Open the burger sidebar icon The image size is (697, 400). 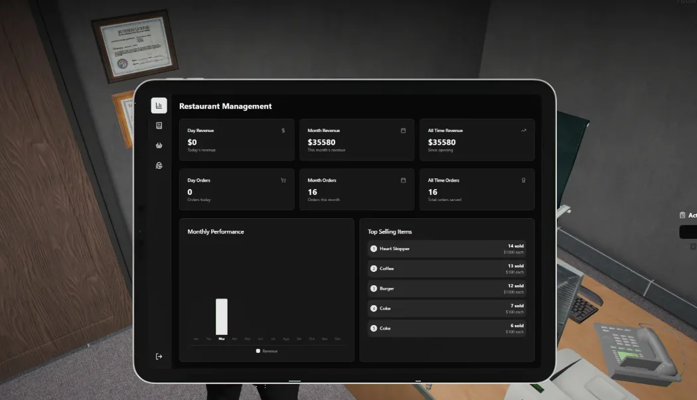click(159, 165)
